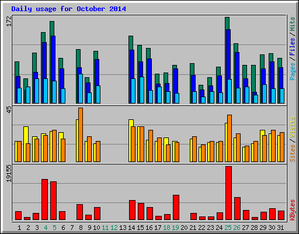Screen dimensions: 299x234
Task: Click the green weekend day label 18
Action: pyautogui.click(x=166, y=228)
